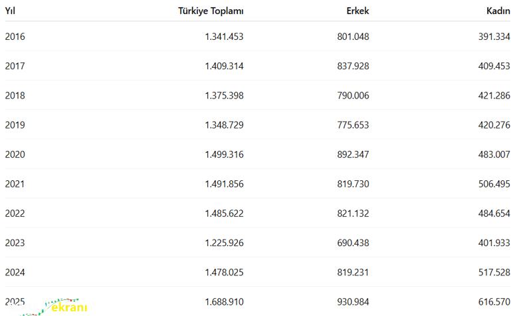Select the Kadın column header

tap(498, 11)
